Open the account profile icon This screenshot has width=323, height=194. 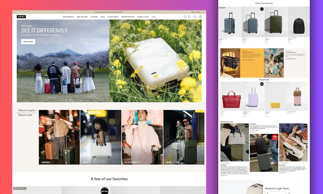[195, 17]
